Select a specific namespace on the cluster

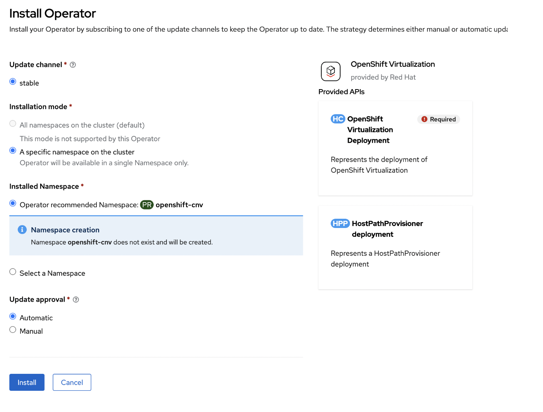click(13, 150)
